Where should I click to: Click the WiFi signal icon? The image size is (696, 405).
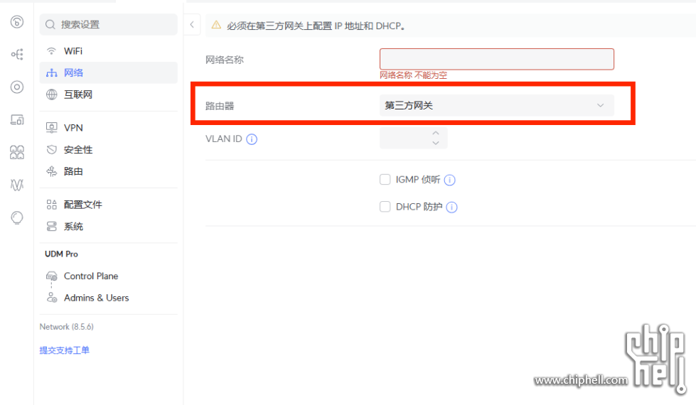pyautogui.click(x=51, y=51)
